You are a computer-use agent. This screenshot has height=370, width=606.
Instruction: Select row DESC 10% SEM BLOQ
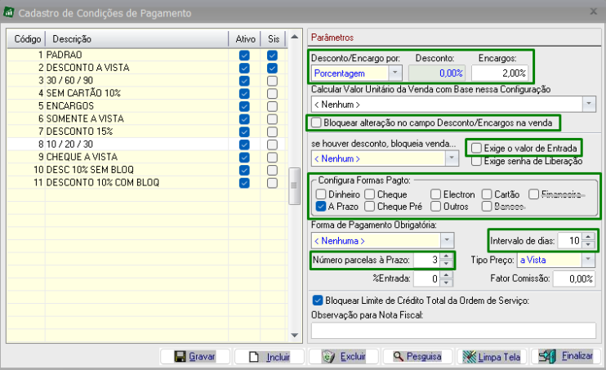pos(147,170)
